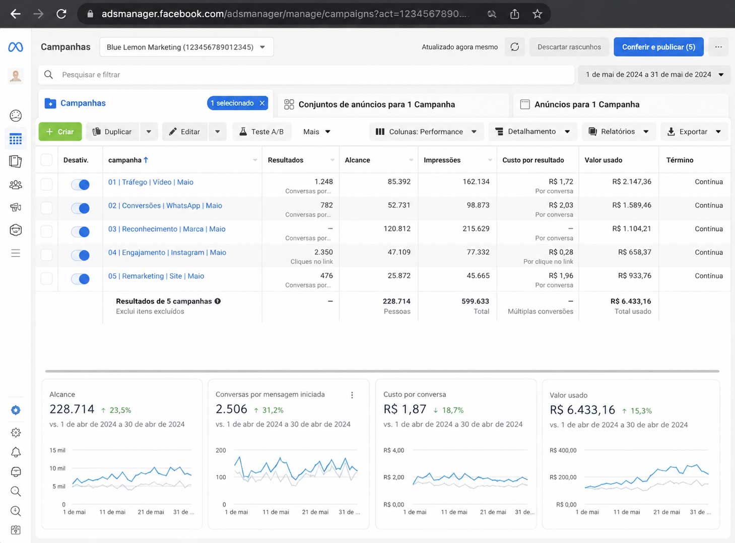The image size is (735, 543).
Task: Reload the browser page
Action: [x=61, y=14]
